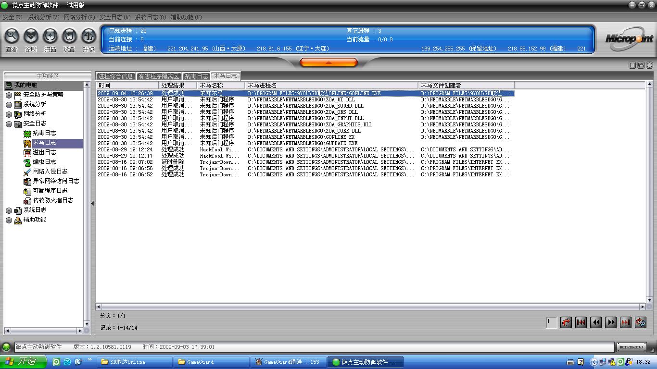657x369 pixels.
Task: Sort by 时间 column header
Action: click(x=127, y=85)
